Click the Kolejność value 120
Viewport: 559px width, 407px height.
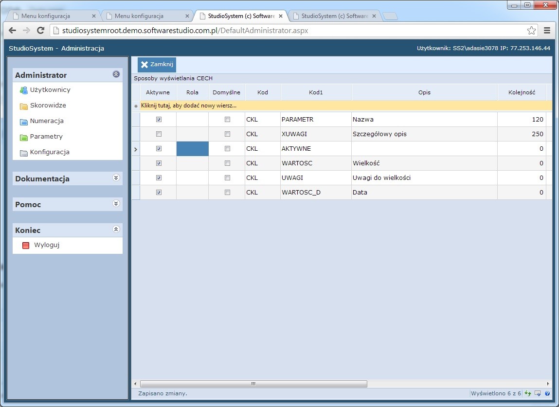[x=522, y=120]
